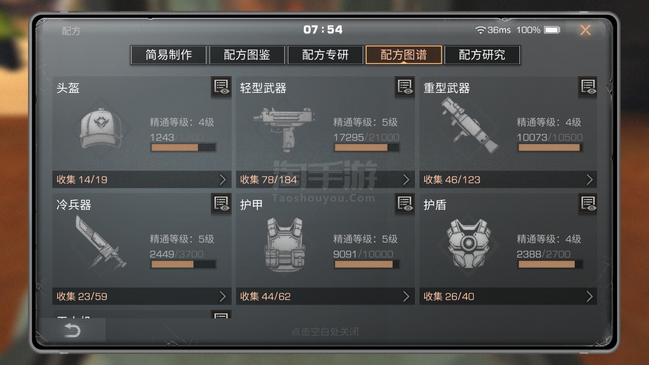Expand the 收集 14/19 helmet collection
Image resolution: width=649 pixels, height=365 pixels.
point(142,179)
